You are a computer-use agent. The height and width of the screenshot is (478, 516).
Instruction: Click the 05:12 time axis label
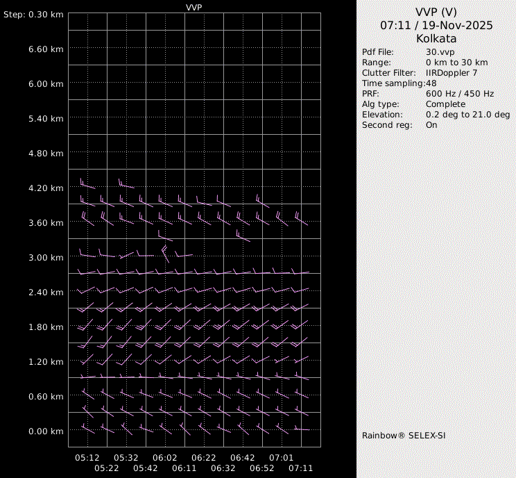tap(87, 458)
